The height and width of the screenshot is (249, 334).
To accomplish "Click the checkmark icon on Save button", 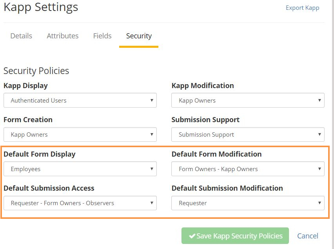I will coord(192,236).
